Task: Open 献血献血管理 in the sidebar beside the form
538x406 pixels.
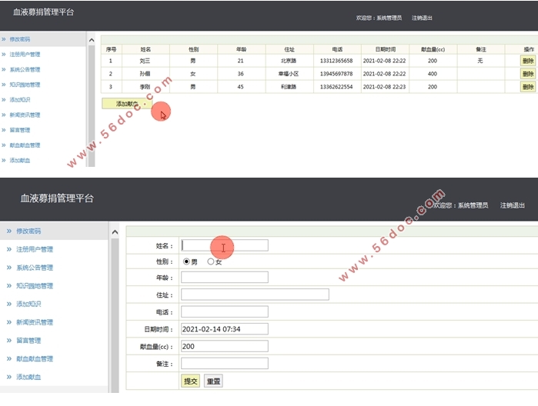Action: point(35,358)
